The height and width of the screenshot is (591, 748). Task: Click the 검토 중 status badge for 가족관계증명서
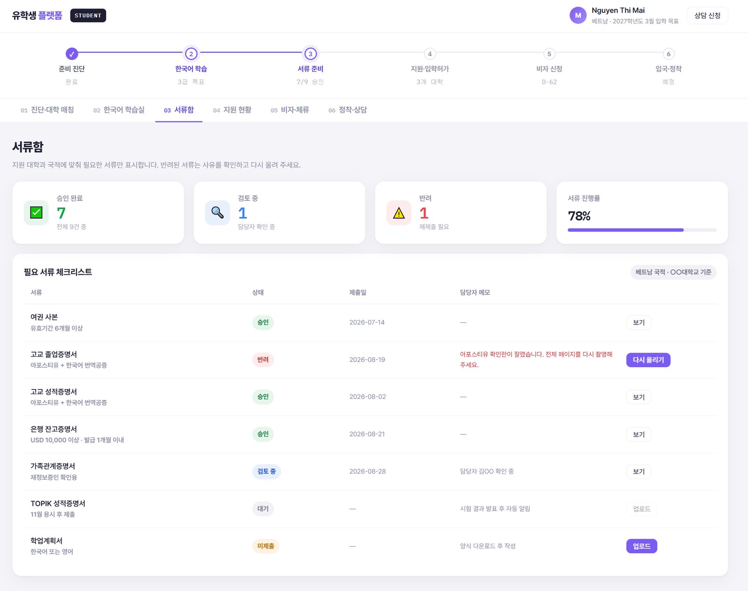[266, 471]
